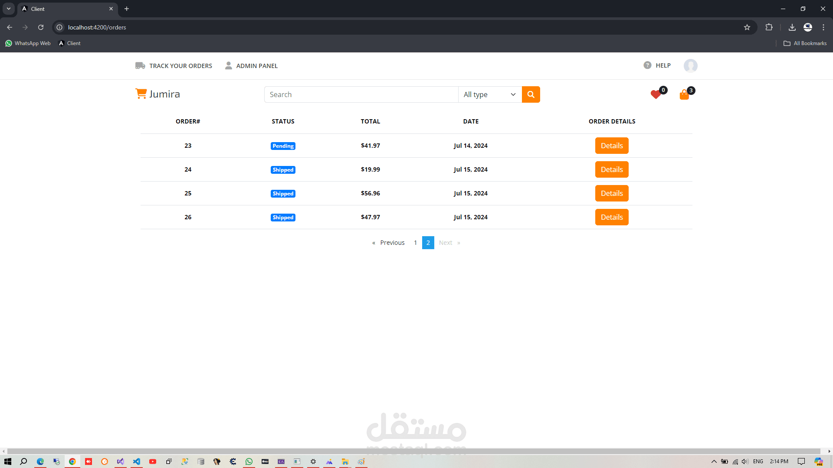The width and height of the screenshot is (833, 468).
Task: Focus the Search input field
Action: click(361, 94)
